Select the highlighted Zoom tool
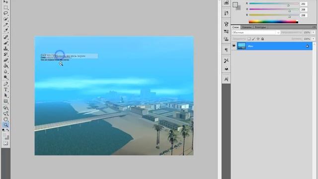The image size is (318, 179). coord(5,125)
